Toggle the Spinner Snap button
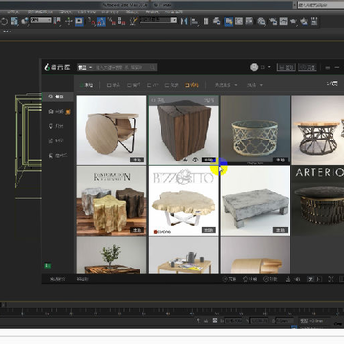This screenshot has width=344, height=344. (x=121, y=21)
